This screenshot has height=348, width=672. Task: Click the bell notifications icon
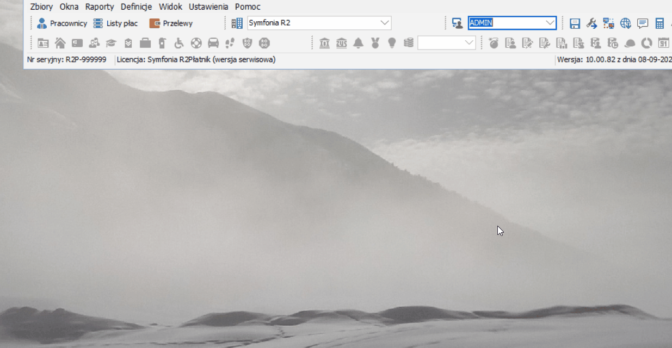tap(358, 43)
